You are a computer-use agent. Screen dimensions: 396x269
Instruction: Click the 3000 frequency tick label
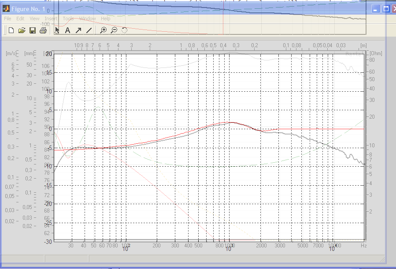coord(280,246)
